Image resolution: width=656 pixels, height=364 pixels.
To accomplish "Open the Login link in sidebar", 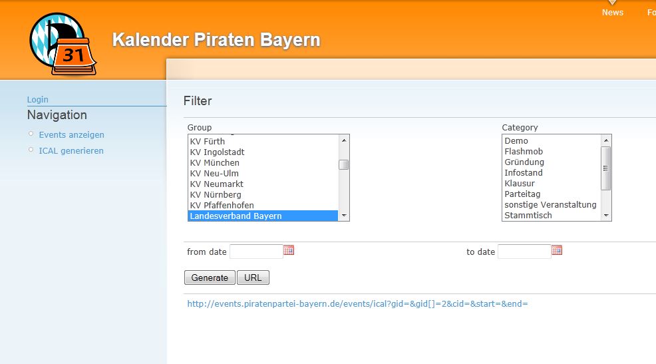I will pyautogui.click(x=37, y=99).
